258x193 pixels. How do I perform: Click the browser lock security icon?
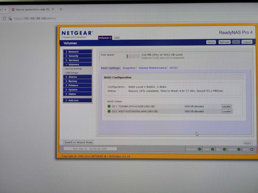[x=10, y=18]
